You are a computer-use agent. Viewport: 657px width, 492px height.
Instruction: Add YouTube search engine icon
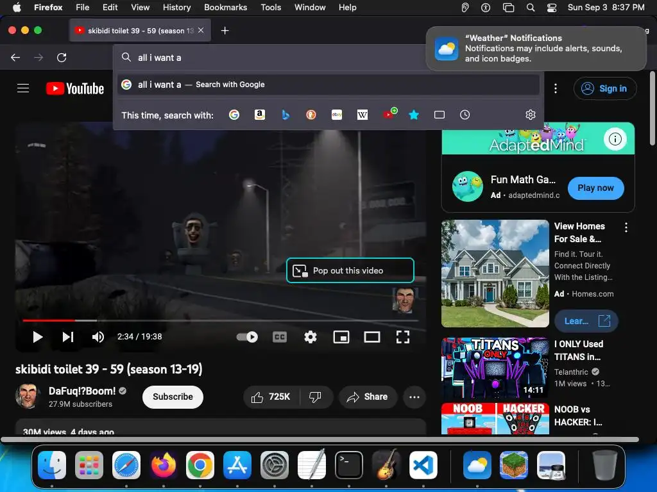(x=389, y=114)
